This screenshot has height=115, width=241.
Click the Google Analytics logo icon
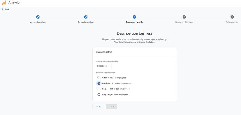[4, 2]
